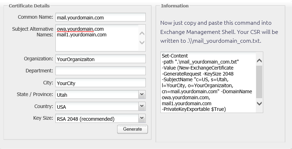Click scroll down arrow in command box
The height and width of the screenshot is (149, 292).
point(259,103)
